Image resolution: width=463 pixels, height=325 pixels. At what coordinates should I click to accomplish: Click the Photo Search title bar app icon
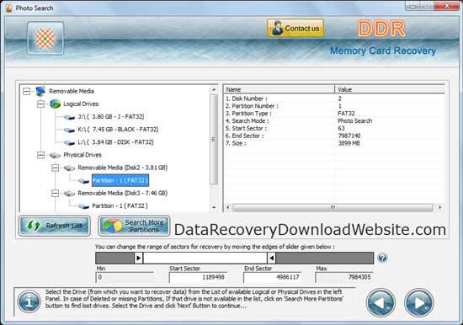tap(9, 8)
